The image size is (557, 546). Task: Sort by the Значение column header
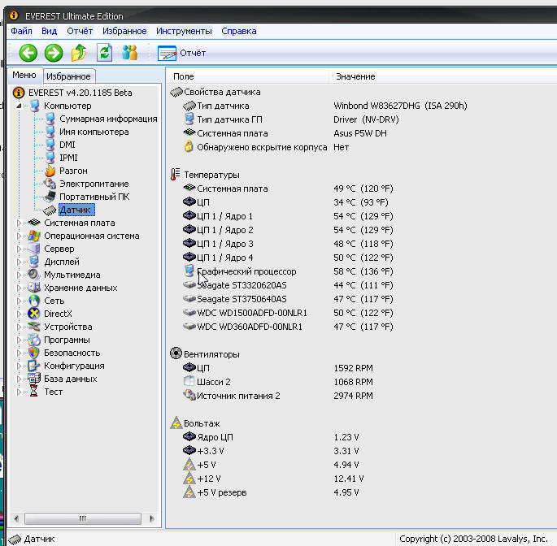[x=442, y=76]
